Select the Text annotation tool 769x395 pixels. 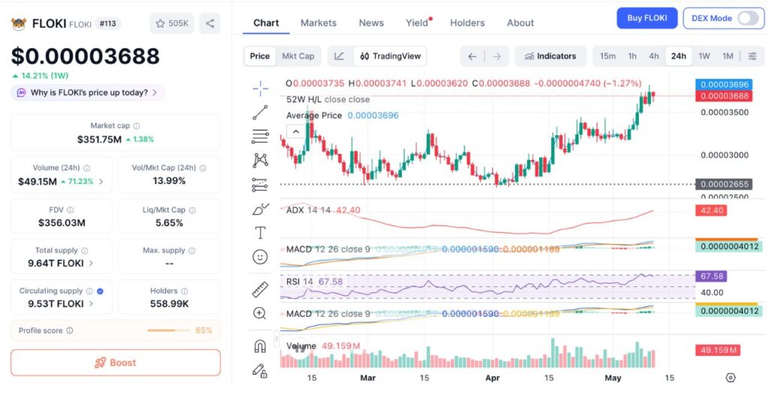(x=260, y=233)
